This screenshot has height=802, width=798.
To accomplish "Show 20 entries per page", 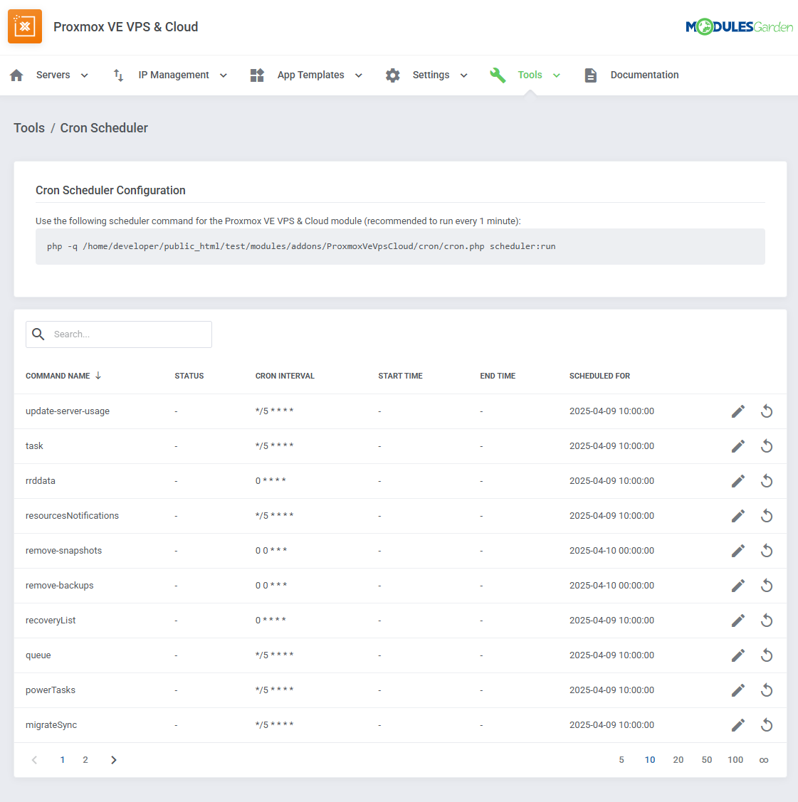I will coord(678,760).
